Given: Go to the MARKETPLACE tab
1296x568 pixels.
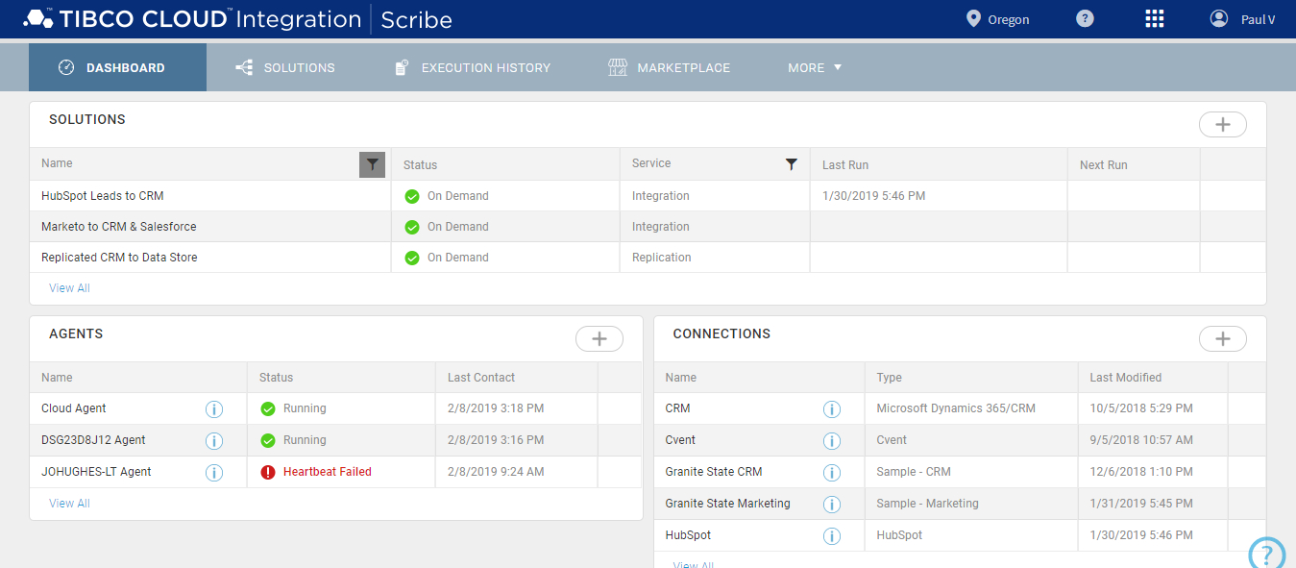Looking at the screenshot, I should pos(670,67).
